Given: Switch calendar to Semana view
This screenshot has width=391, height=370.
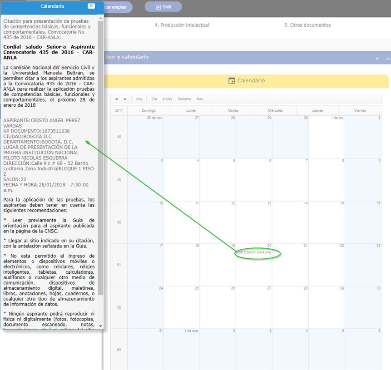Looking at the screenshot, I should pos(184,99).
